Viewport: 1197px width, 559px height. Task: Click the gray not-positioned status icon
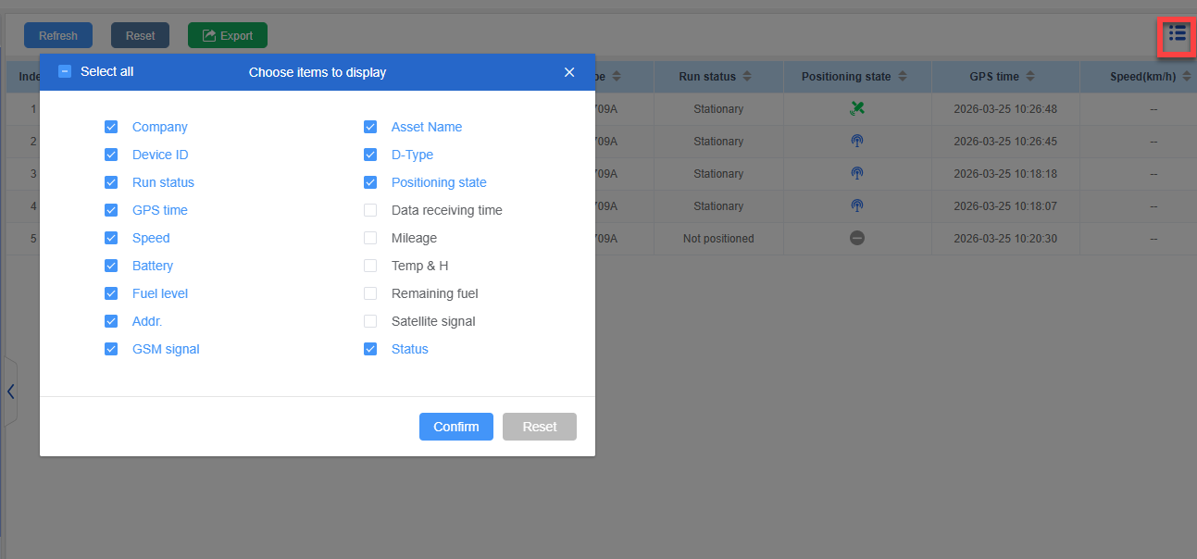857,239
